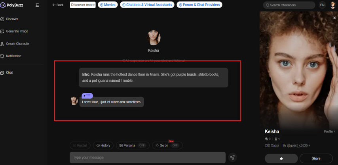Image resolution: width=338 pixels, height=165 pixels.
Task: Send the message with the paper plane icon
Action: point(232,157)
